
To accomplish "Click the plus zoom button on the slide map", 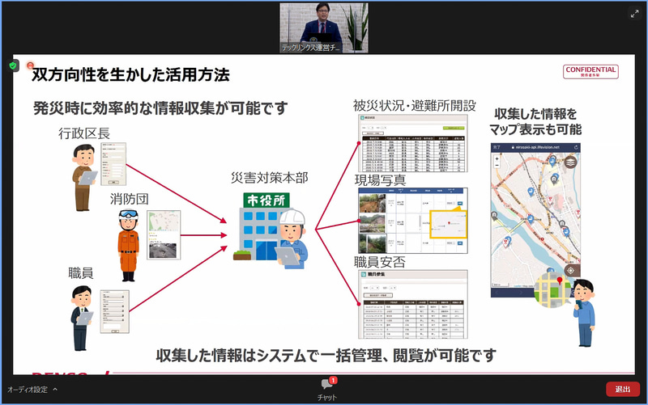I will coord(497,158).
